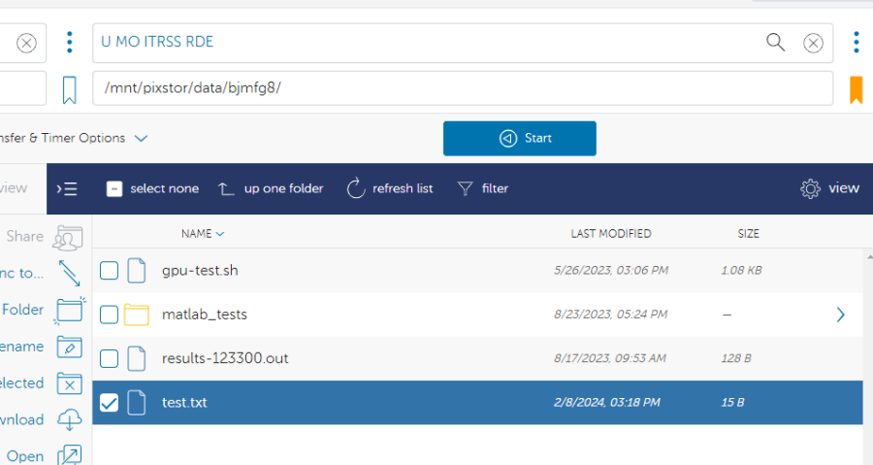The width and height of the screenshot is (873, 465).
Task: Check the matlab_tests folder checkbox
Action: click(110, 315)
